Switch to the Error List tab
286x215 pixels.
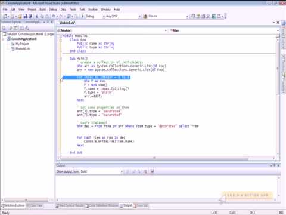141,205
